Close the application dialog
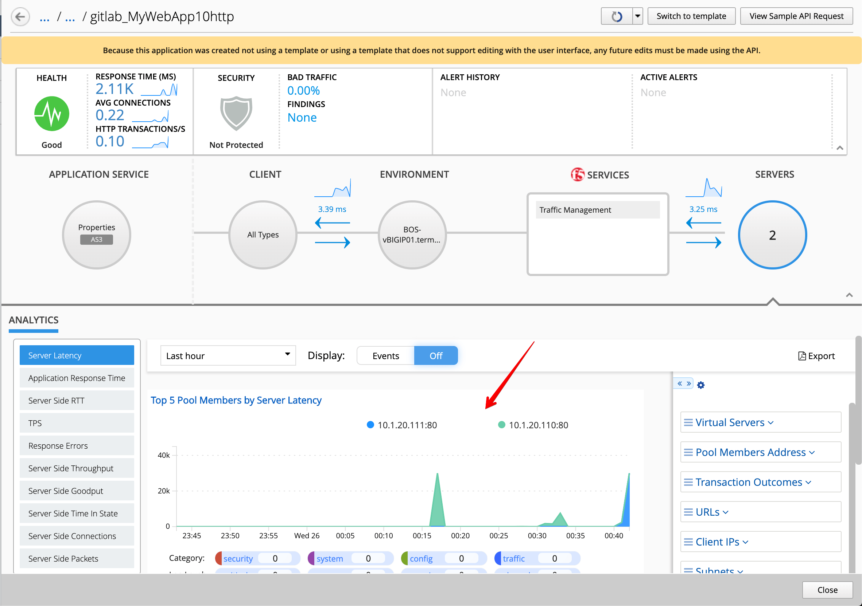This screenshot has height=606, width=862. [827, 590]
